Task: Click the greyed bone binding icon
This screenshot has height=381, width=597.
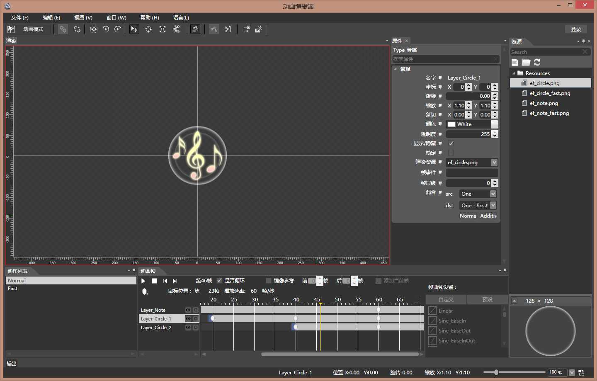Action: pyautogui.click(x=214, y=29)
